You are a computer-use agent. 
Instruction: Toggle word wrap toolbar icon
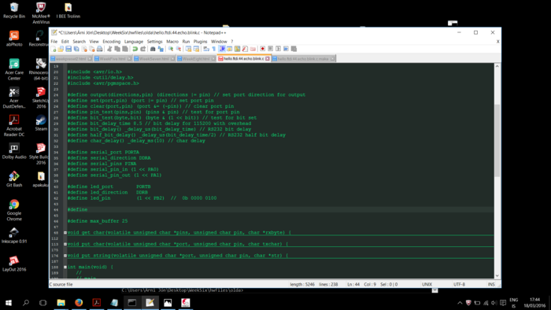[206, 49]
